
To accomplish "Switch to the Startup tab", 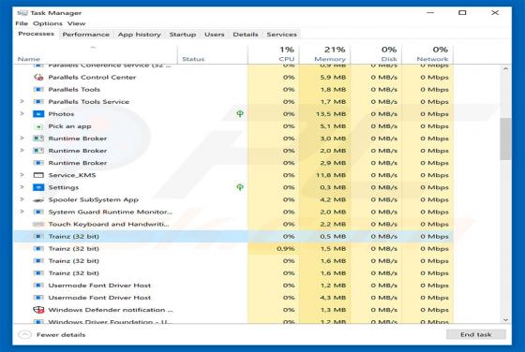I will 183,35.
